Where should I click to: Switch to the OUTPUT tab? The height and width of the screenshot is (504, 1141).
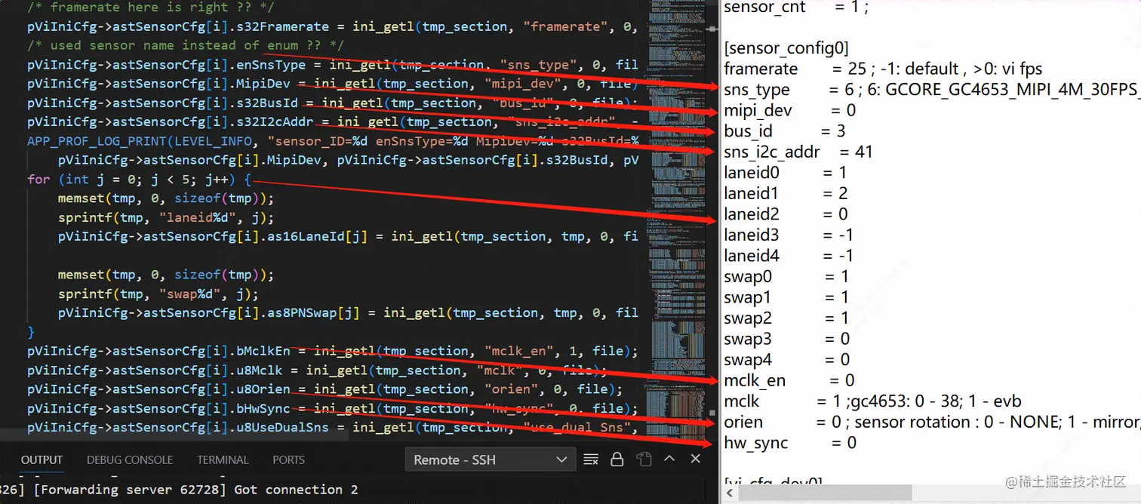pyautogui.click(x=42, y=459)
